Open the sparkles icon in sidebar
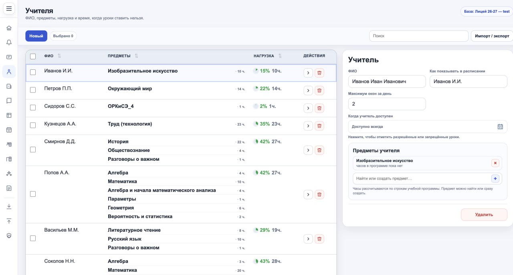The width and height of the screenshot is (513, 275). tap(9, 174)
